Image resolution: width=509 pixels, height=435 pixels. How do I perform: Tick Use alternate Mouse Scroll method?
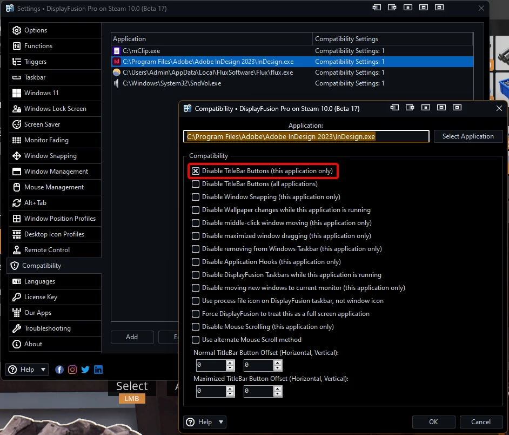[x=196, y=340]
